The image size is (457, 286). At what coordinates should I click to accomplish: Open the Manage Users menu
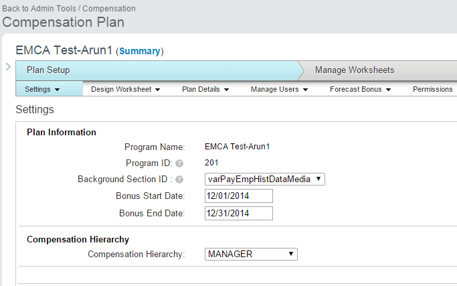coord(279,89)
